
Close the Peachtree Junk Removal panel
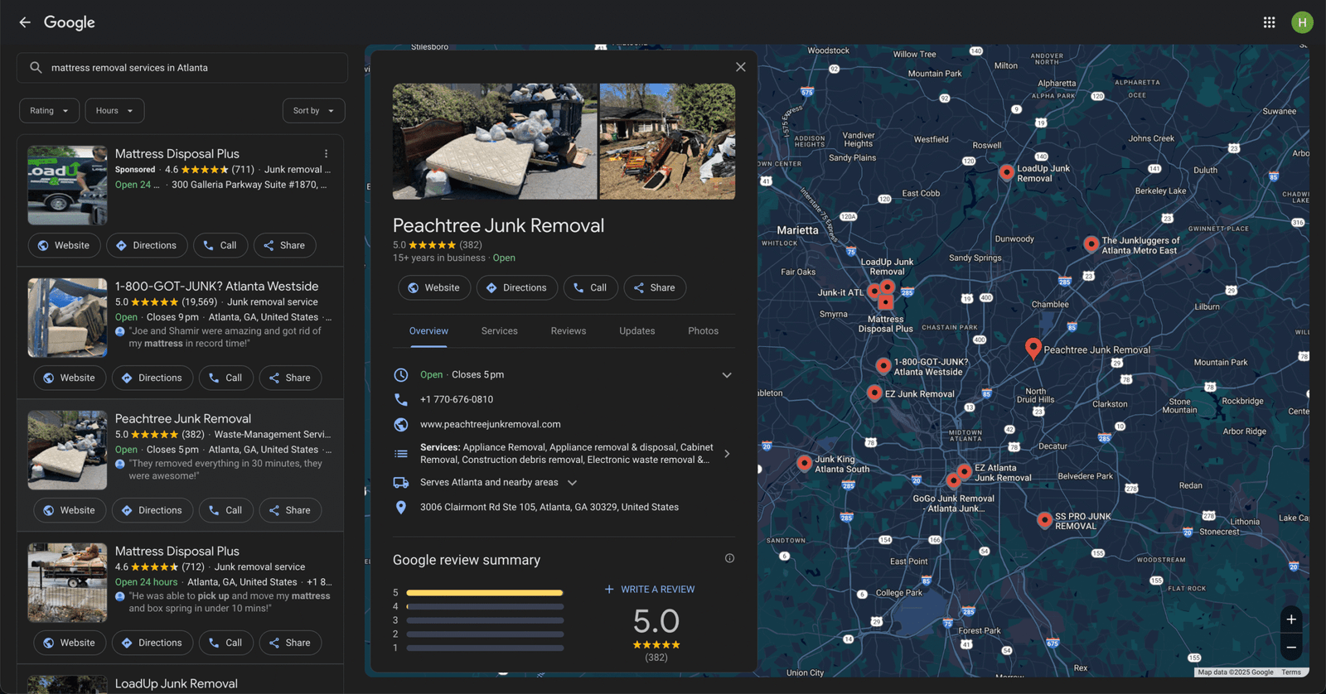tap(740, 67)
